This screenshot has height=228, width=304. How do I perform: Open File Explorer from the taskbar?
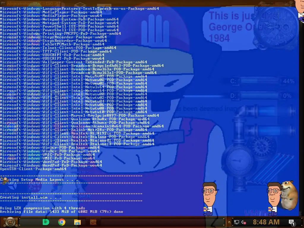click(x=77, y=222)
